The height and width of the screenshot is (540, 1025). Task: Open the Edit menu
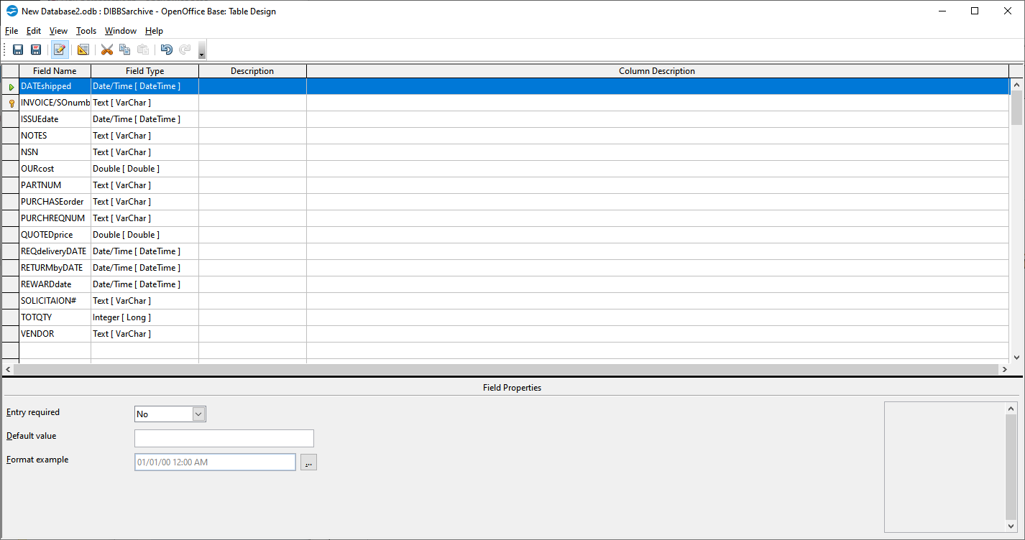pos(34,31)
